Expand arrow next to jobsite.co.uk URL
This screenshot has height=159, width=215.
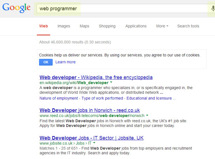click(94, 143)
